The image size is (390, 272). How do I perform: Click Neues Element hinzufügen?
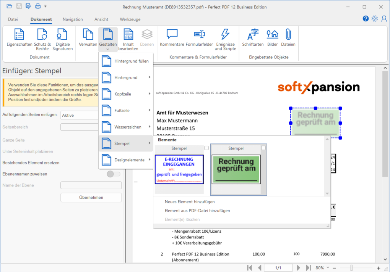point(190,202)
